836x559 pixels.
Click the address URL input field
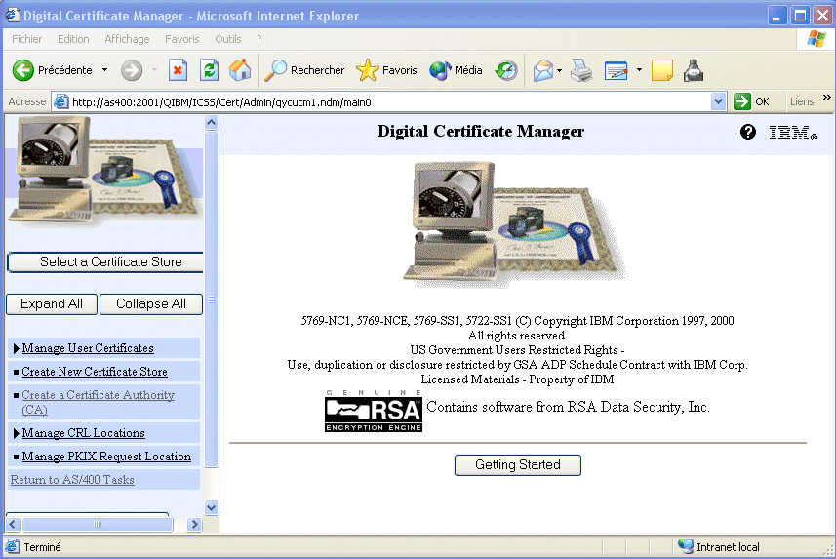point(390,101)
